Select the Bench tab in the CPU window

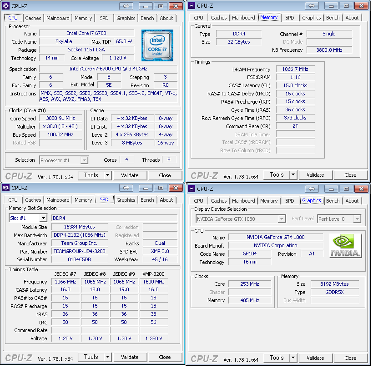point(147,18)
